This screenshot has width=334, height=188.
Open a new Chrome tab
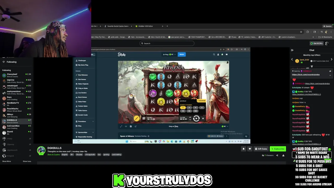(x=167, y=26)
